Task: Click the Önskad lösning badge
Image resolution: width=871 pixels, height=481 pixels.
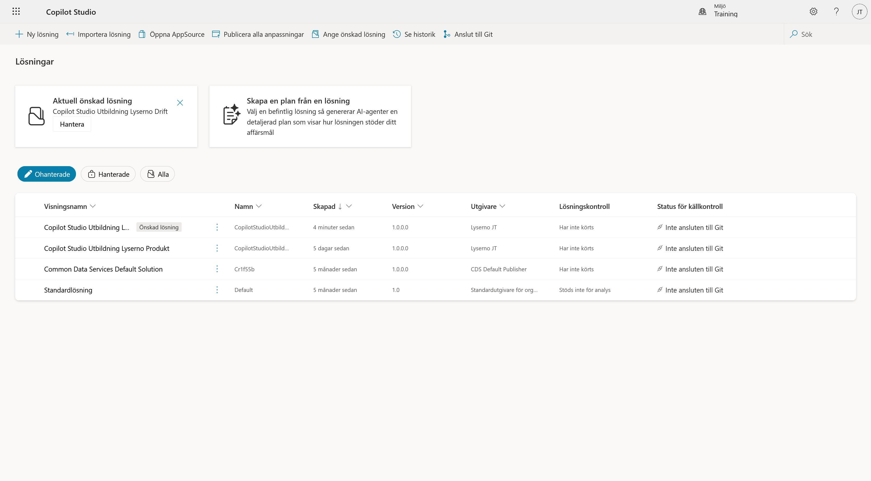Action: 159,227
